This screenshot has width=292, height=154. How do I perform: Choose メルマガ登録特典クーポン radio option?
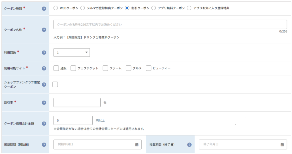pyautogui.click(x=83, y=8)
